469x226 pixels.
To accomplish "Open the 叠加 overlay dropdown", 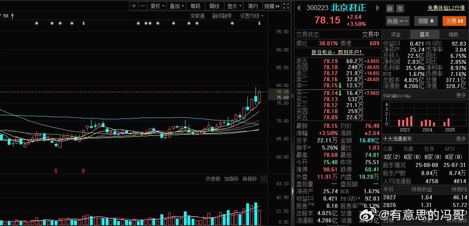I will (177, 6).
